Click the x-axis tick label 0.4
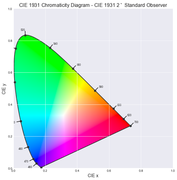 click(x=77, y=171)
